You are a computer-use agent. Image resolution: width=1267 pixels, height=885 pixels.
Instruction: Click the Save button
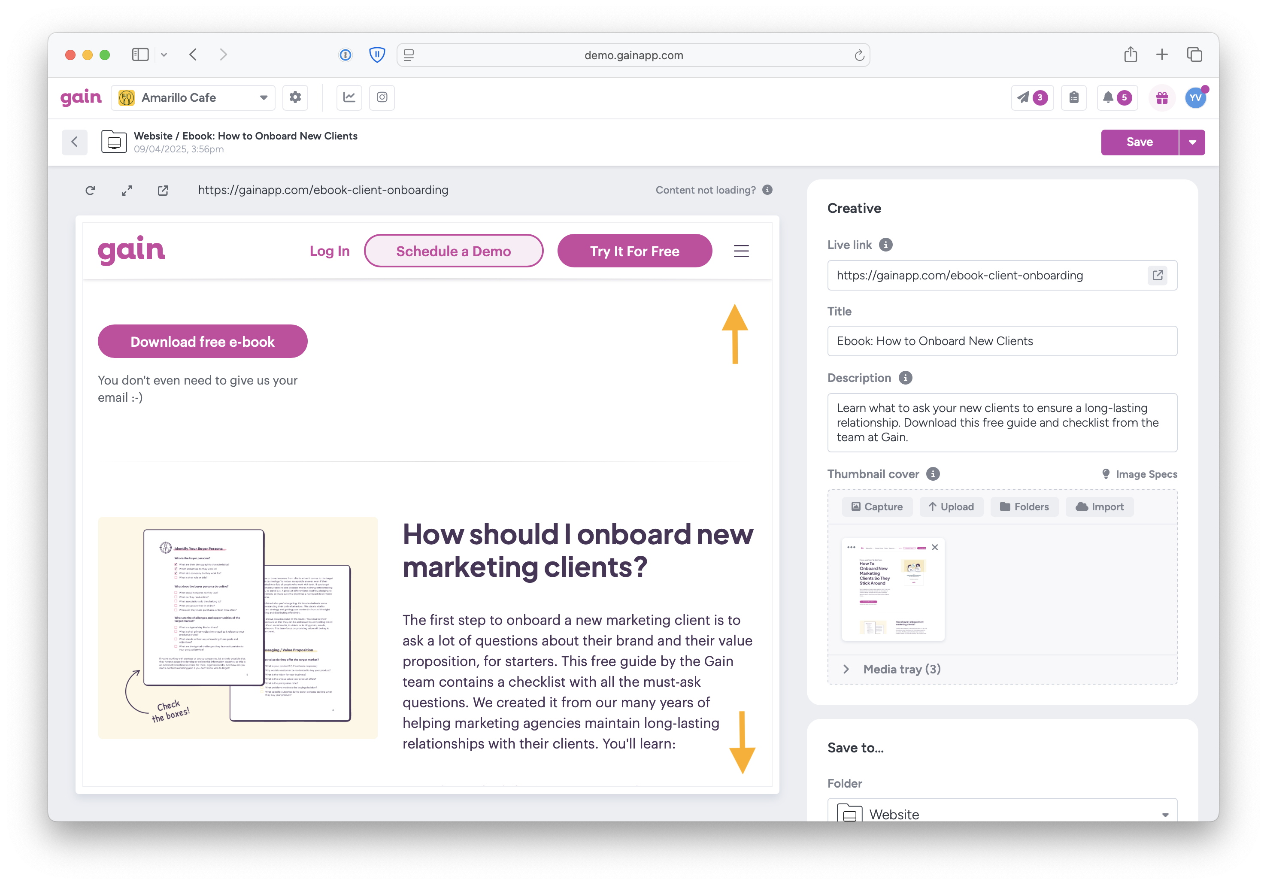pyautogui.click(x=1140, y=142)
